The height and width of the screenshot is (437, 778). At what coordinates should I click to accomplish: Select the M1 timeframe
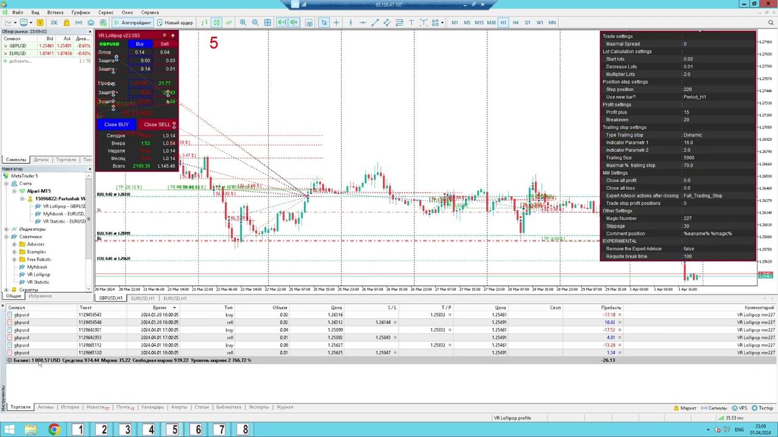click(455, 22)
